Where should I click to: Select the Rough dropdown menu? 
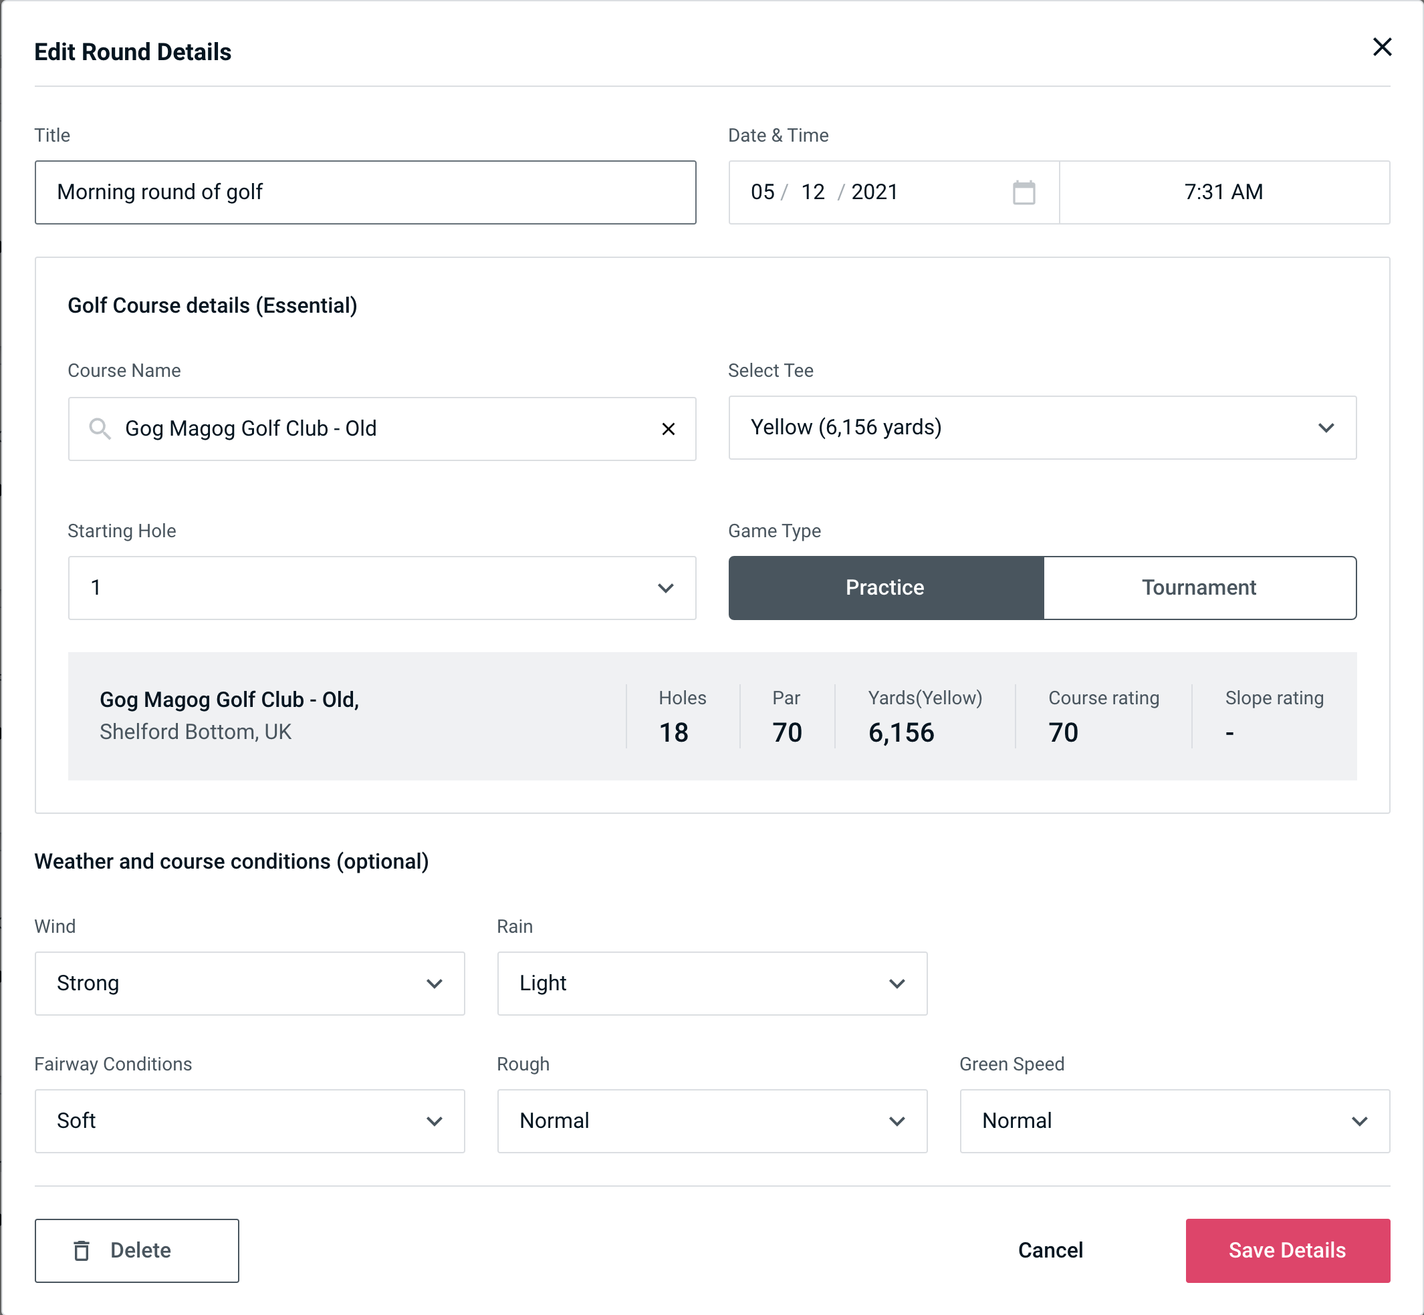click(713, 1122)
